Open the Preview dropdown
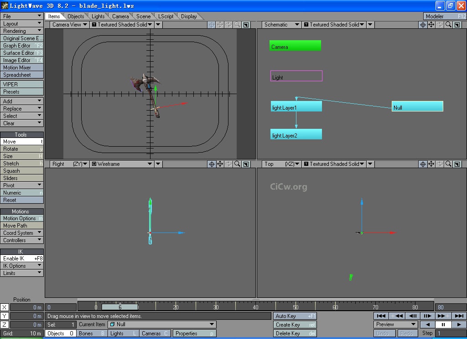This screenshot has height=339, width=467. [x=395, y=324]
